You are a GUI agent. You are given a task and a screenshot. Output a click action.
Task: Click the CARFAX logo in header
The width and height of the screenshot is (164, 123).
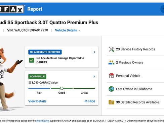coord(12,9)
